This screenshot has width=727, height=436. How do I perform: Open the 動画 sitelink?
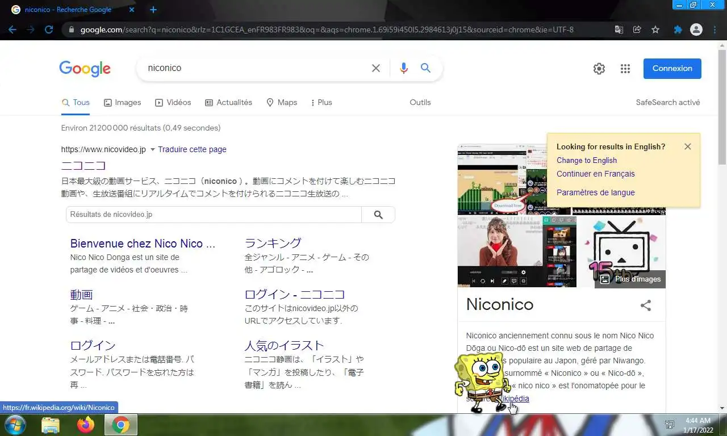(81, 295)
